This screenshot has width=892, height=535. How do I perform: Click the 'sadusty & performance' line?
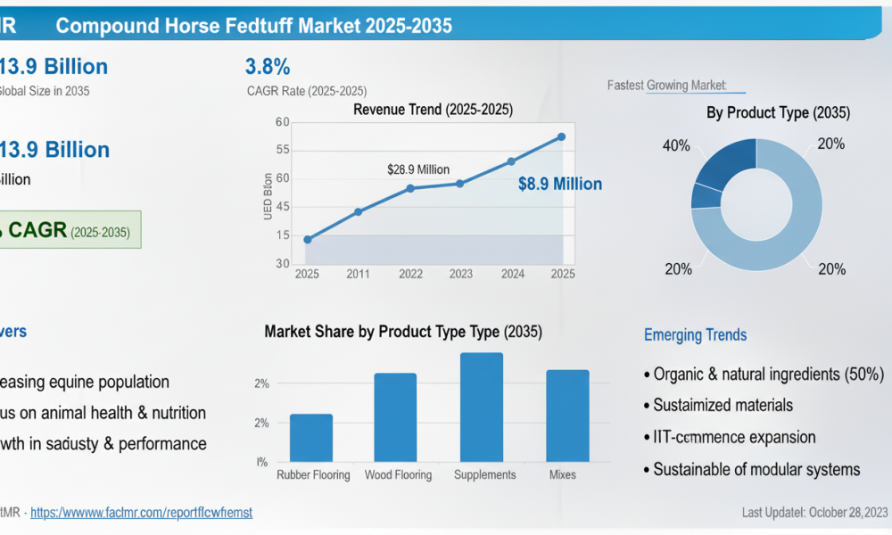click(x=103, y=443)
